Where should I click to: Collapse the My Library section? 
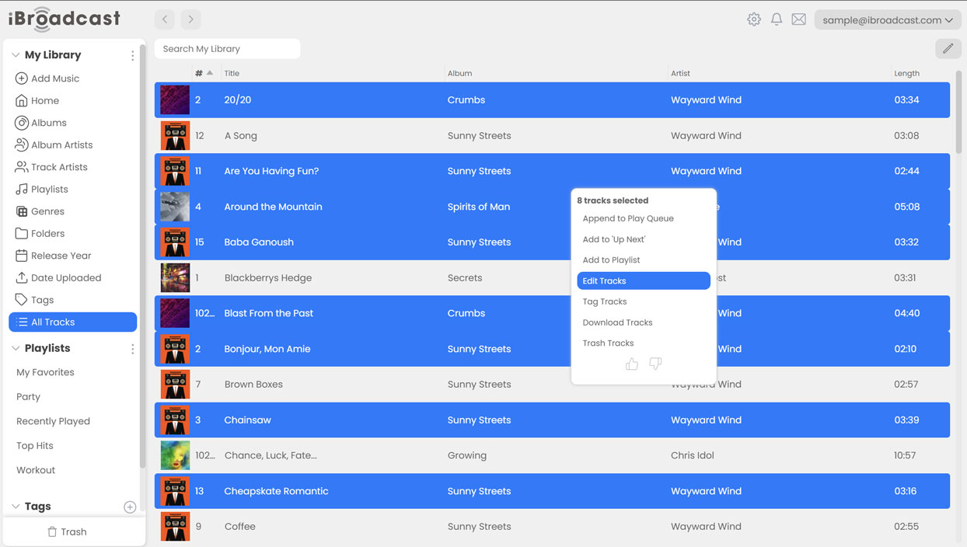16,55
